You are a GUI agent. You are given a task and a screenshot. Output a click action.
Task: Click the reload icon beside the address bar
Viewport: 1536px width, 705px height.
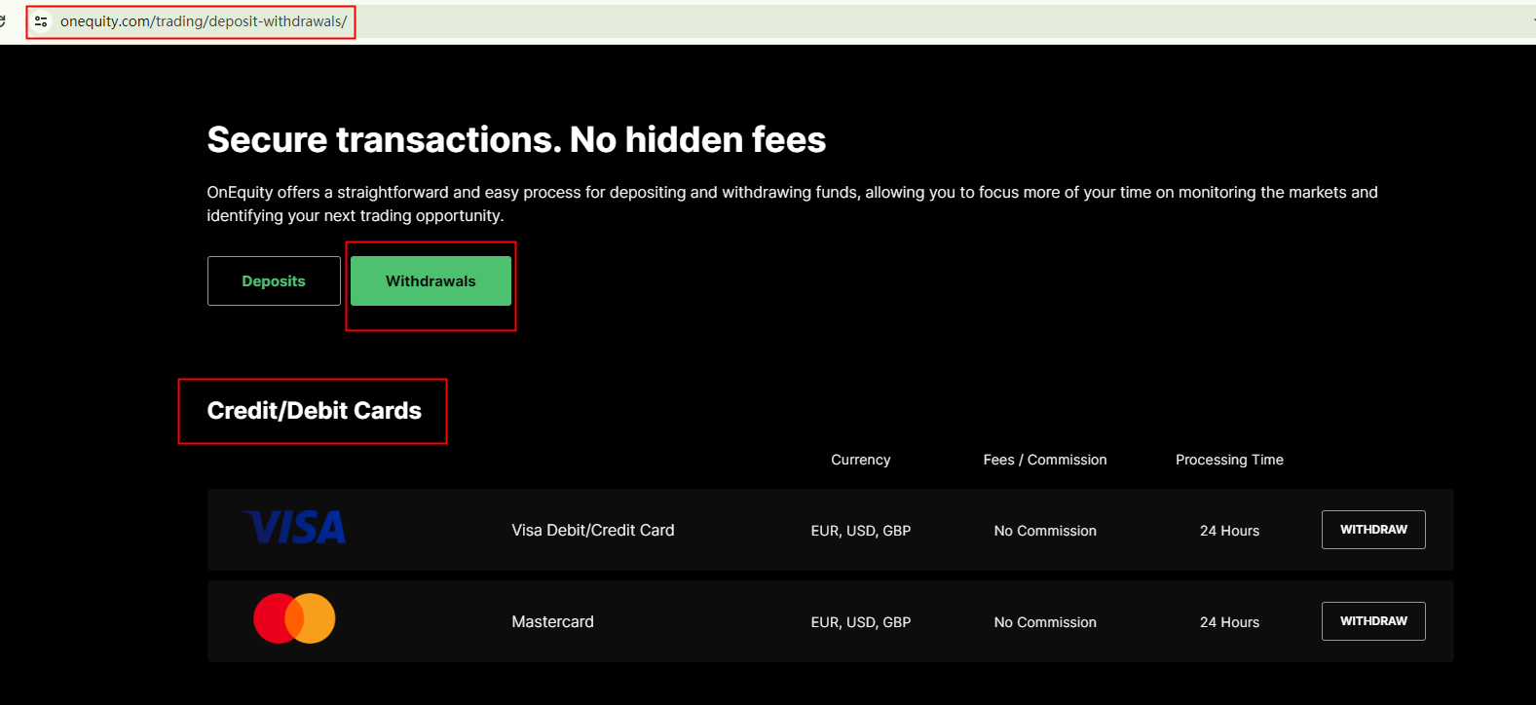2,20
